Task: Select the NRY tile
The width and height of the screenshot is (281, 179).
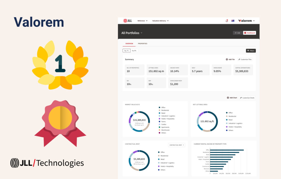Action: click(156, 83)
